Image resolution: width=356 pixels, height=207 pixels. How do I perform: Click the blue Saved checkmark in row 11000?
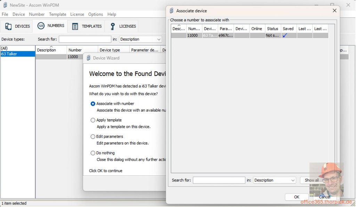coord(285,35)
